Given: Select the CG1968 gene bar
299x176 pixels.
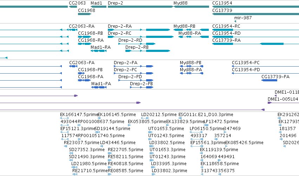Looking at the screenshot, I should tap(85, 14).
